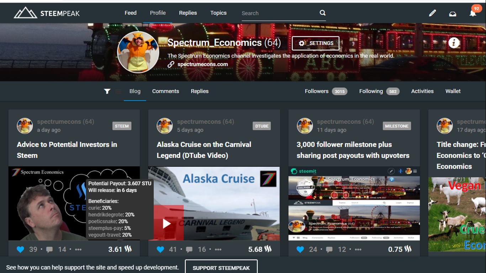Select the Profile menu item

pyautogui.click(x=158, y=13)
